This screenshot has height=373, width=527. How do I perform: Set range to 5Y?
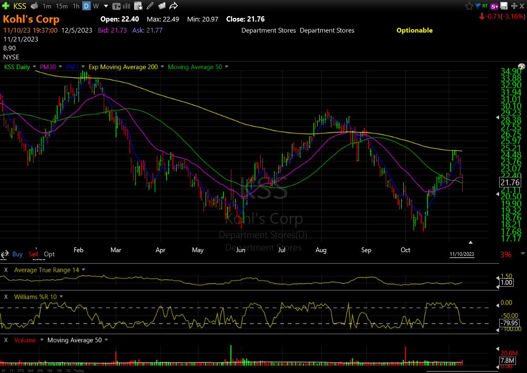pyautogui.click(x=4, y=371)
